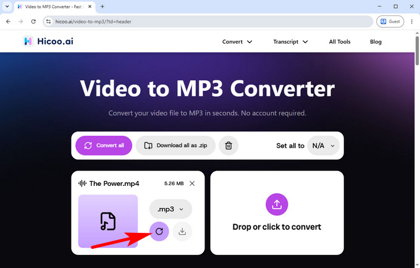Click the Convert your video file subtitle

click(x=208, y=113)
